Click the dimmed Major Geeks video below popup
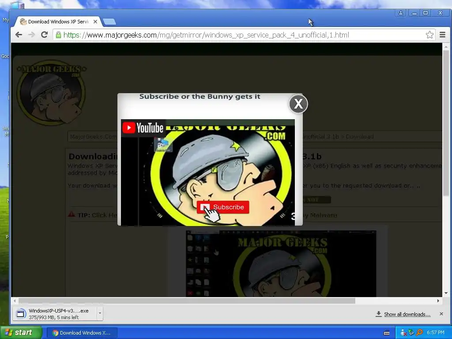 click(x=281, y=264)
